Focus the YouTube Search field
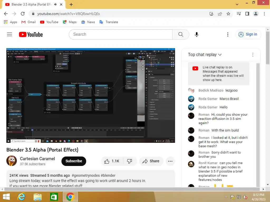 coord(121,34)
